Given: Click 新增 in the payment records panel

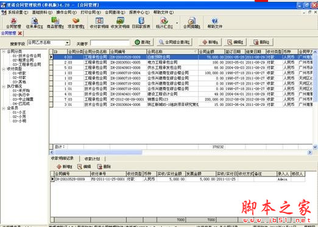Looking at the screenshot, I should click(x=65, y=167).
